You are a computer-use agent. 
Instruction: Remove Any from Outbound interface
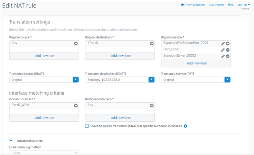(x=152, y=106)
